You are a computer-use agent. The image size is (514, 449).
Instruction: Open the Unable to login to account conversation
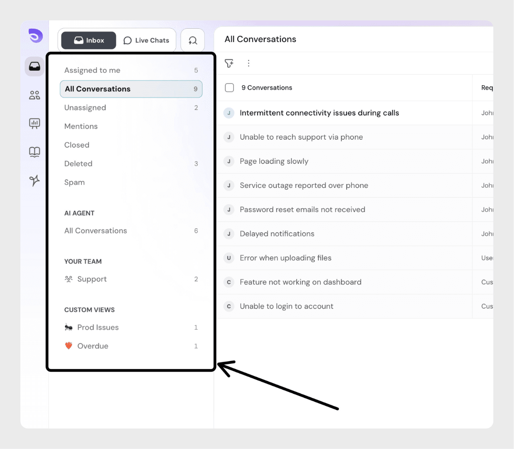(286, 306)
